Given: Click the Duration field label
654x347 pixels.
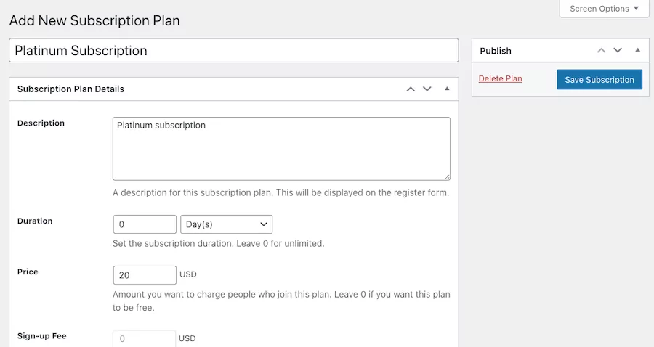Looking at the screenshot, I should point(35,221).
